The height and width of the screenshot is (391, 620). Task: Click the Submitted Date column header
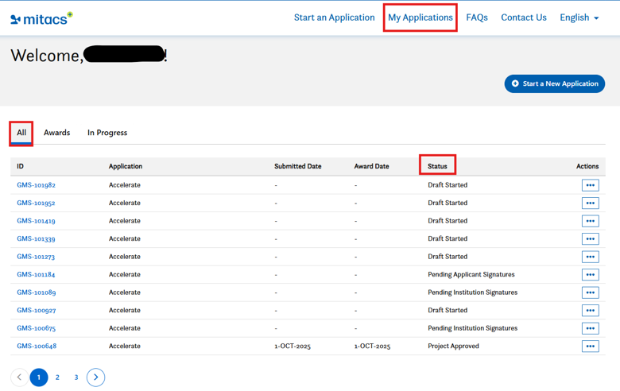298,166
